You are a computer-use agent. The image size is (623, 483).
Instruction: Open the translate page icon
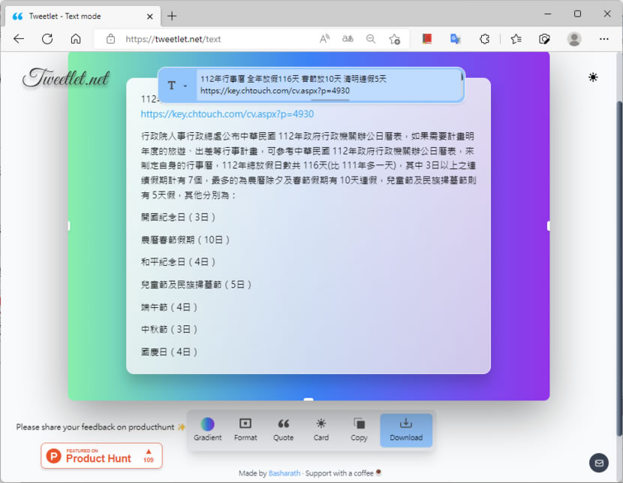348,39
